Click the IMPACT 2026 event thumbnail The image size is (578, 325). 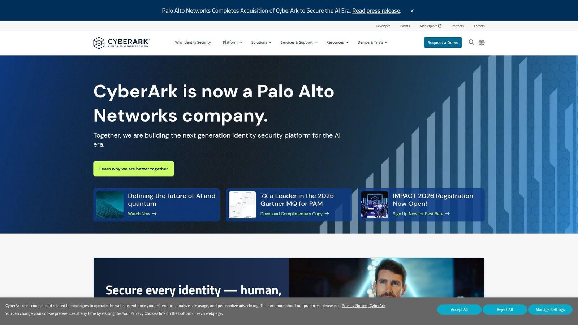[375, 205]
